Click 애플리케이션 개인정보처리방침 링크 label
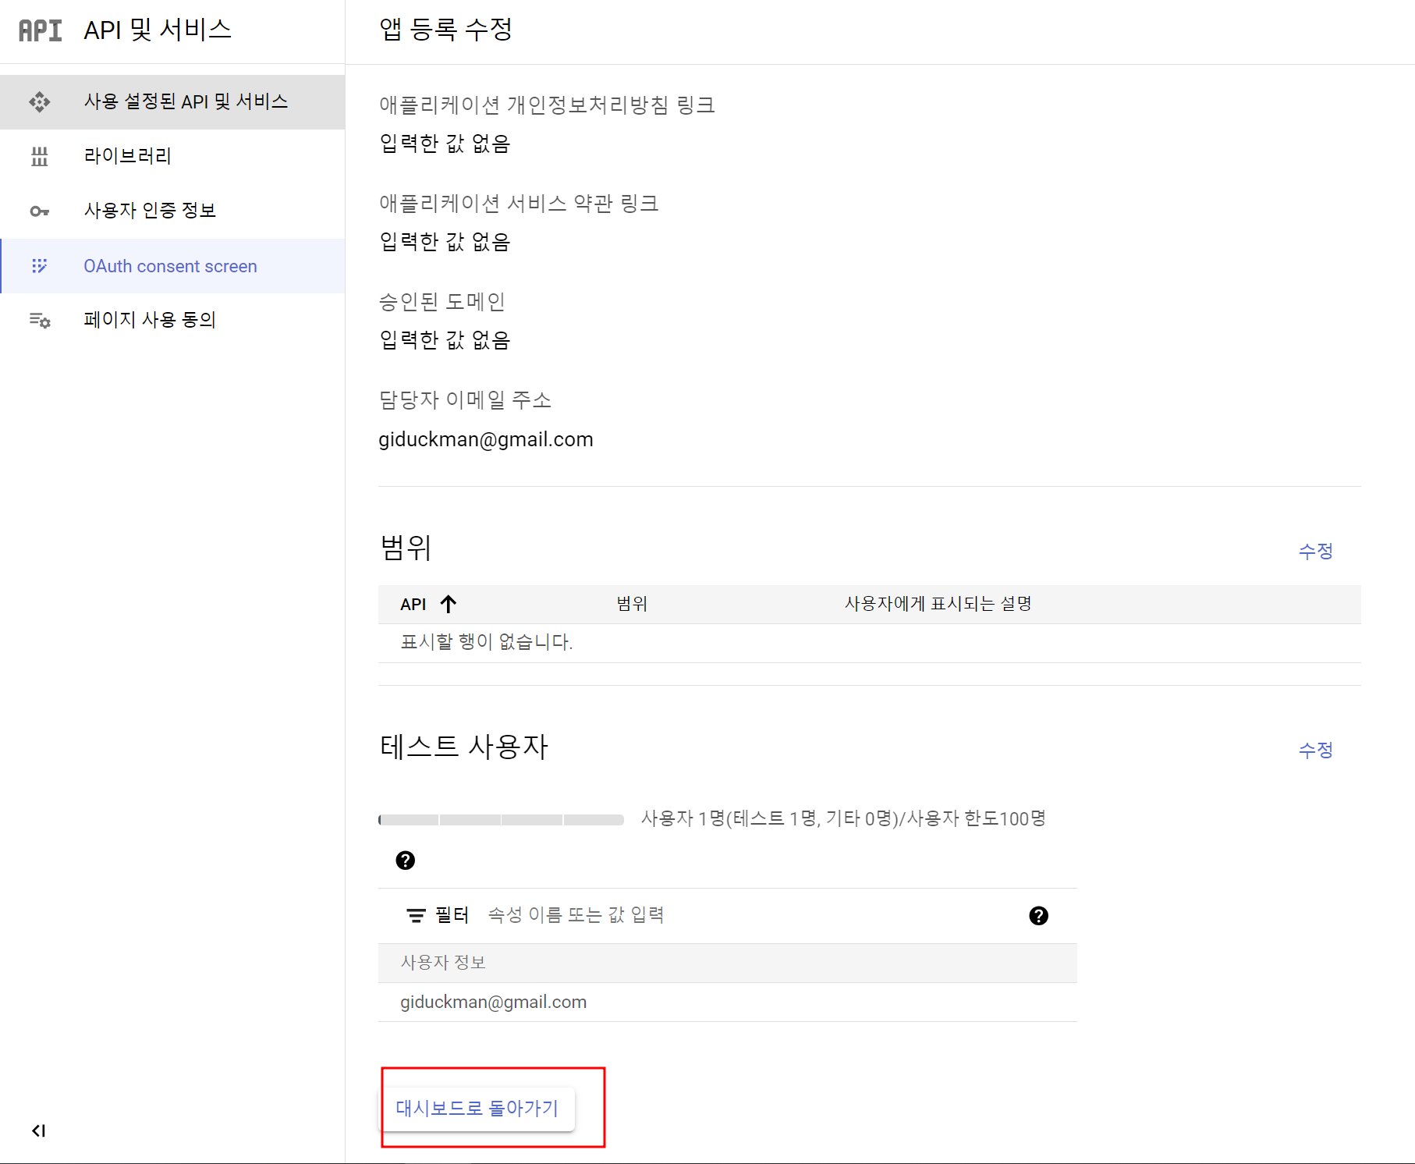Viewport: 1415px width, 1164px height. pos(548,105)
